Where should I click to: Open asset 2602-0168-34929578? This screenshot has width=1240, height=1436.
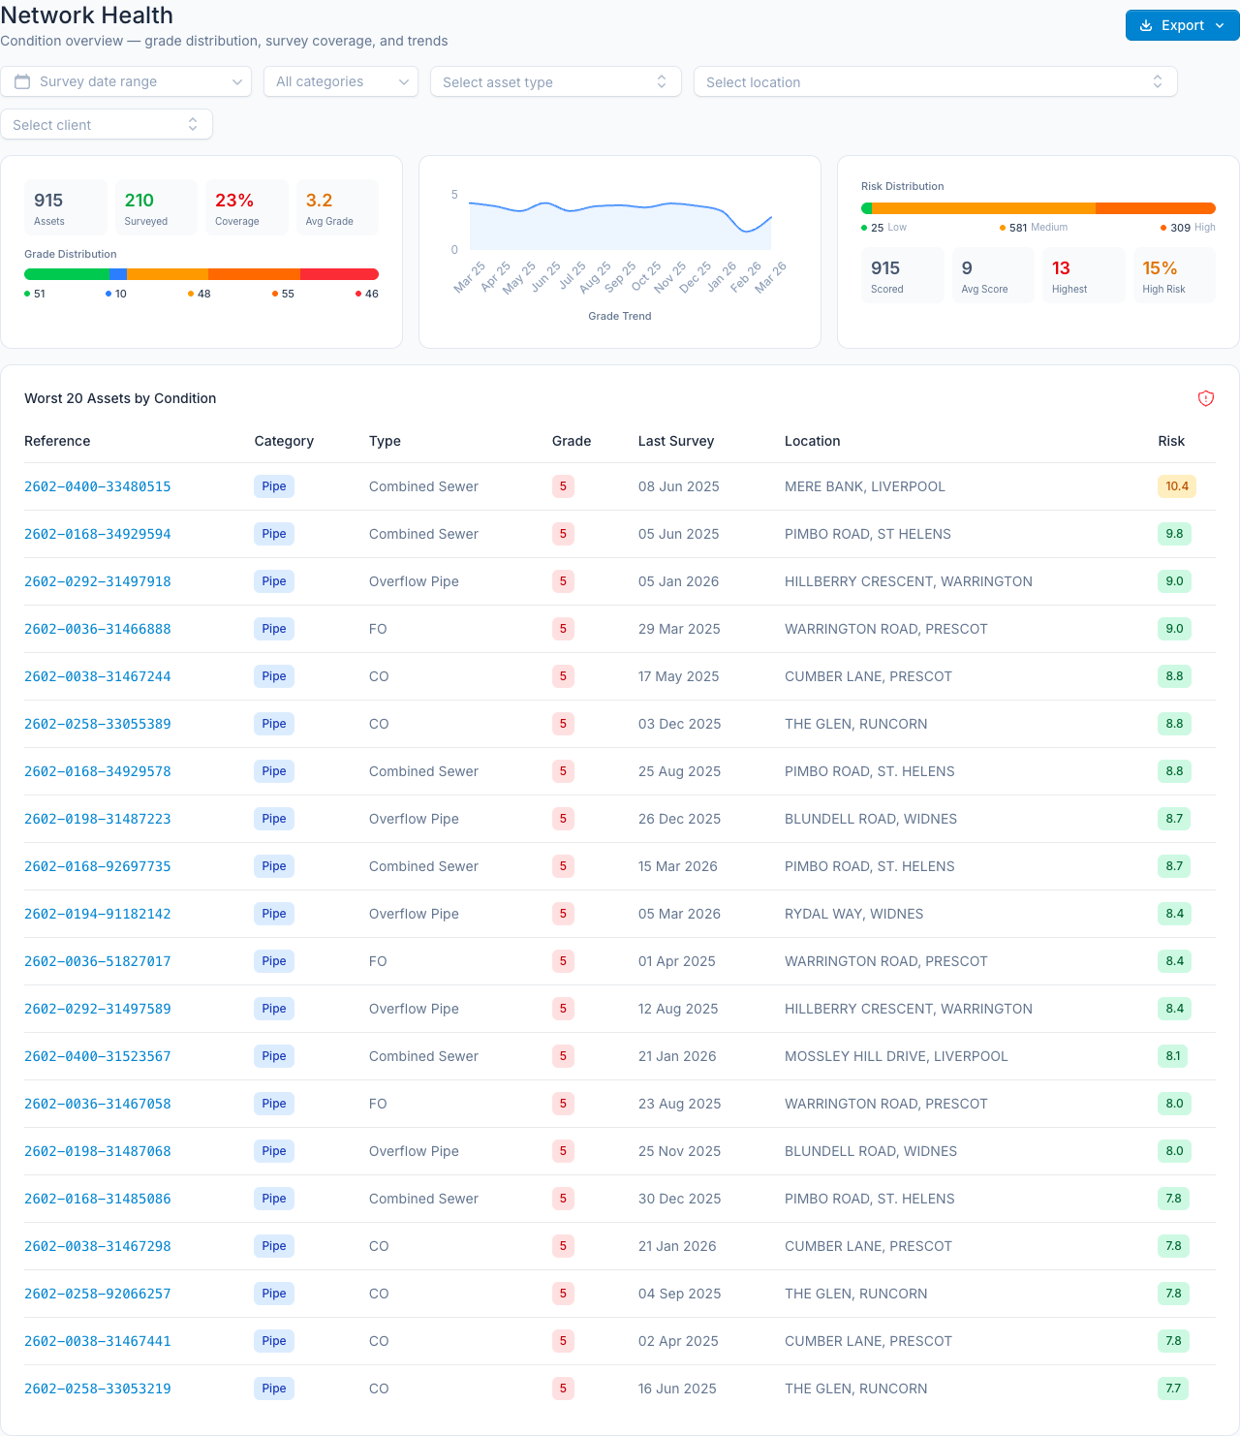point(98,771)
